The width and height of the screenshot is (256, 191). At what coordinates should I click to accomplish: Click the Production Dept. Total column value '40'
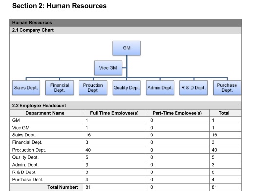click(x=214, y=150)
